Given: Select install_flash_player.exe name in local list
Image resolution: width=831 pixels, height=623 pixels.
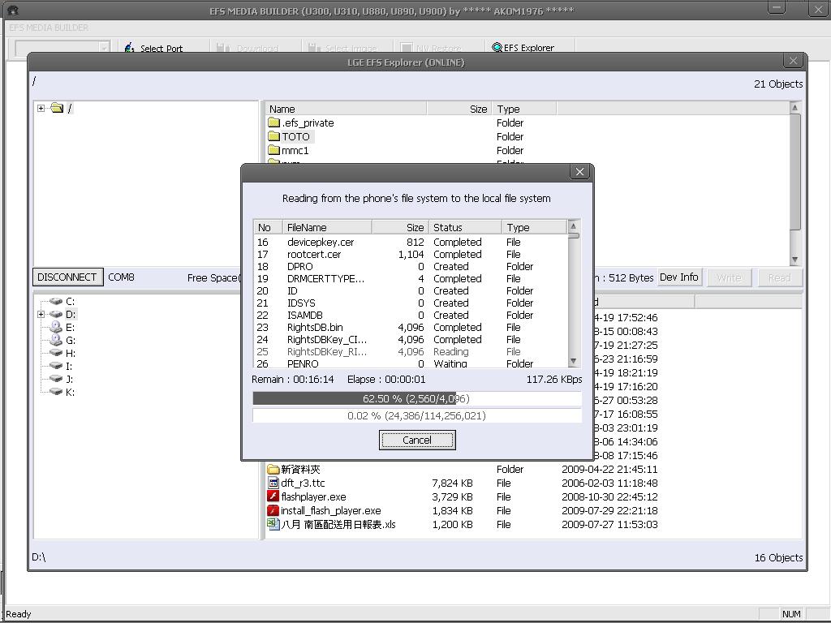Looking at the screenshot, I should [331, 511].
